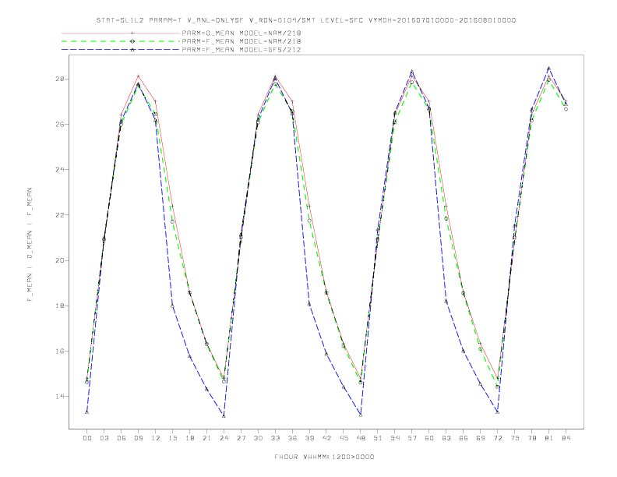The width and height of the screenshot is (617, 477).
Task: Click x-axis forecast hour label 36
Action: click(x=292, y=438)
